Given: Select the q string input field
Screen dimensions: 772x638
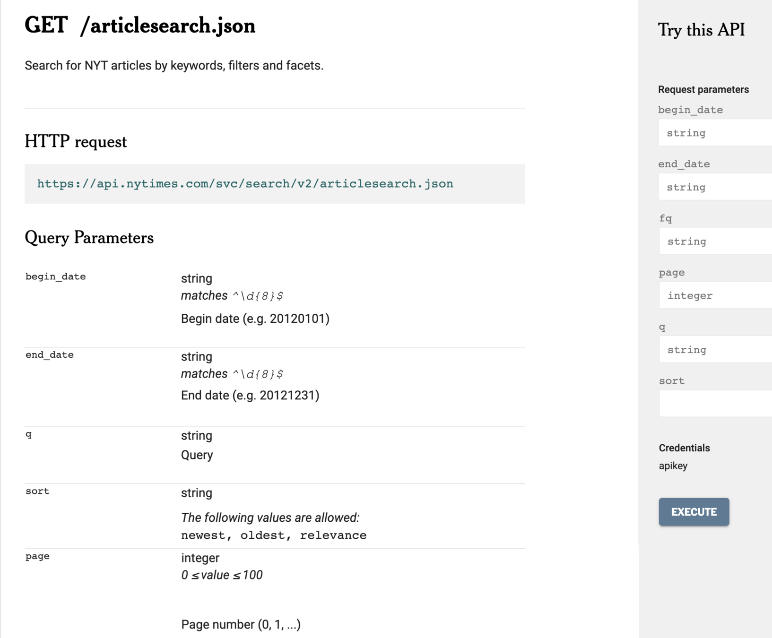Looking at the screenshot, I should (x=716, y=350).
